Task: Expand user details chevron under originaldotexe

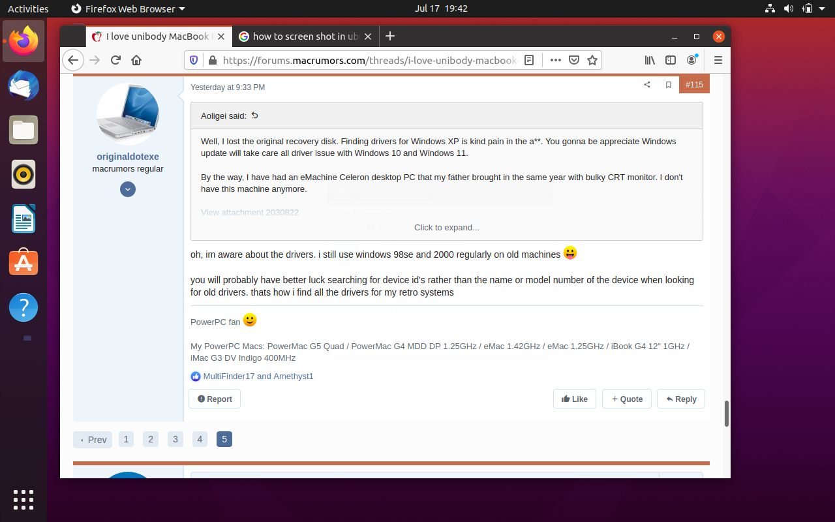Action: [x=128, y=189]
